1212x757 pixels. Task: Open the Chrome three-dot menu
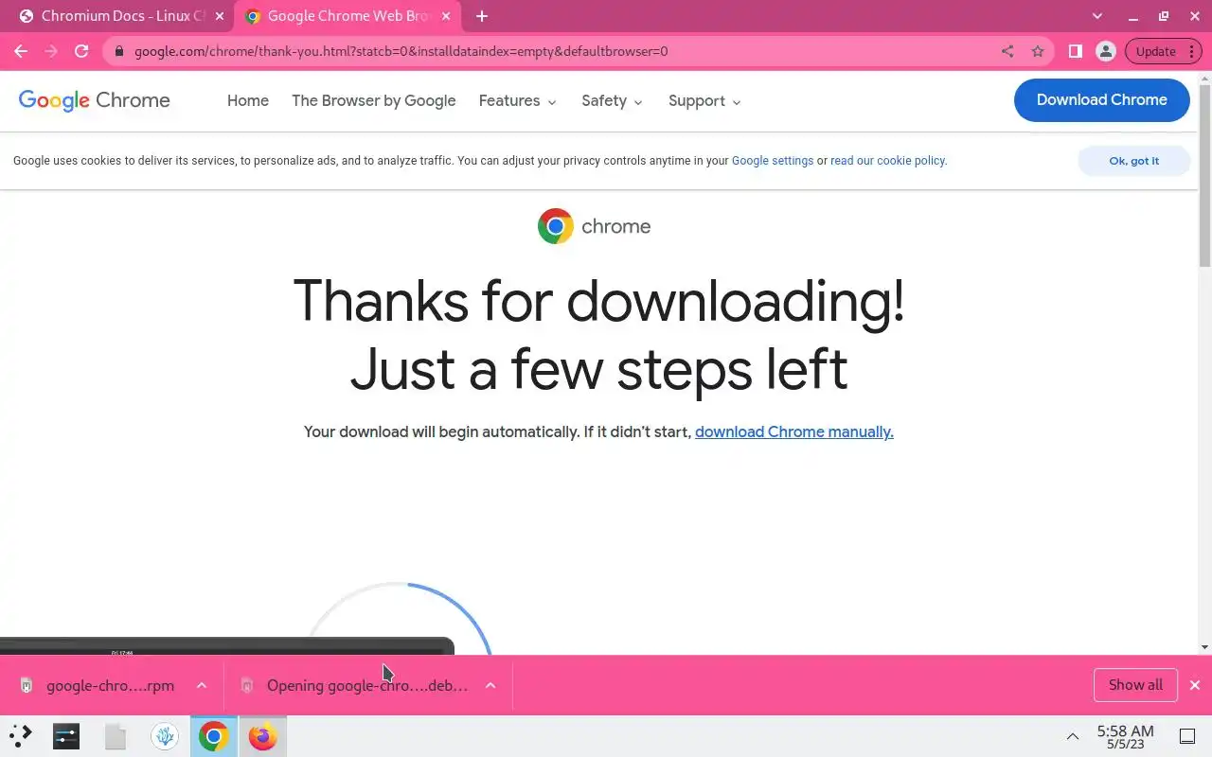[x=1192, y=51]
